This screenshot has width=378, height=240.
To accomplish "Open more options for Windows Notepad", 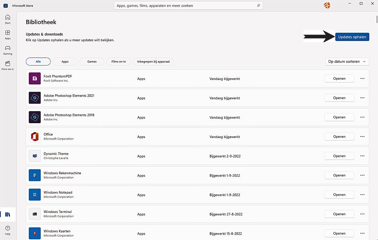I will click(362, 195).
